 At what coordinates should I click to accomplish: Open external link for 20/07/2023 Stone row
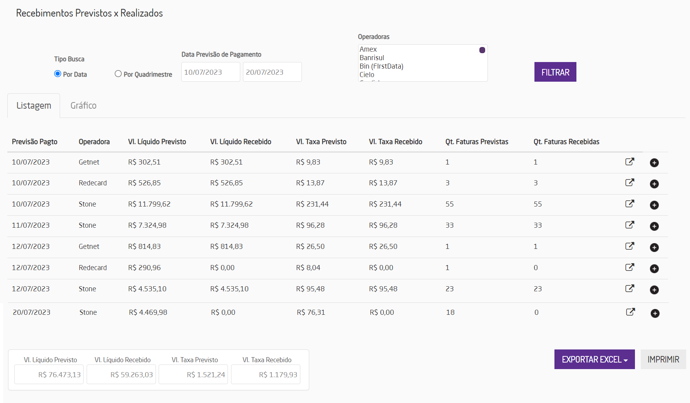click(630, 312)
